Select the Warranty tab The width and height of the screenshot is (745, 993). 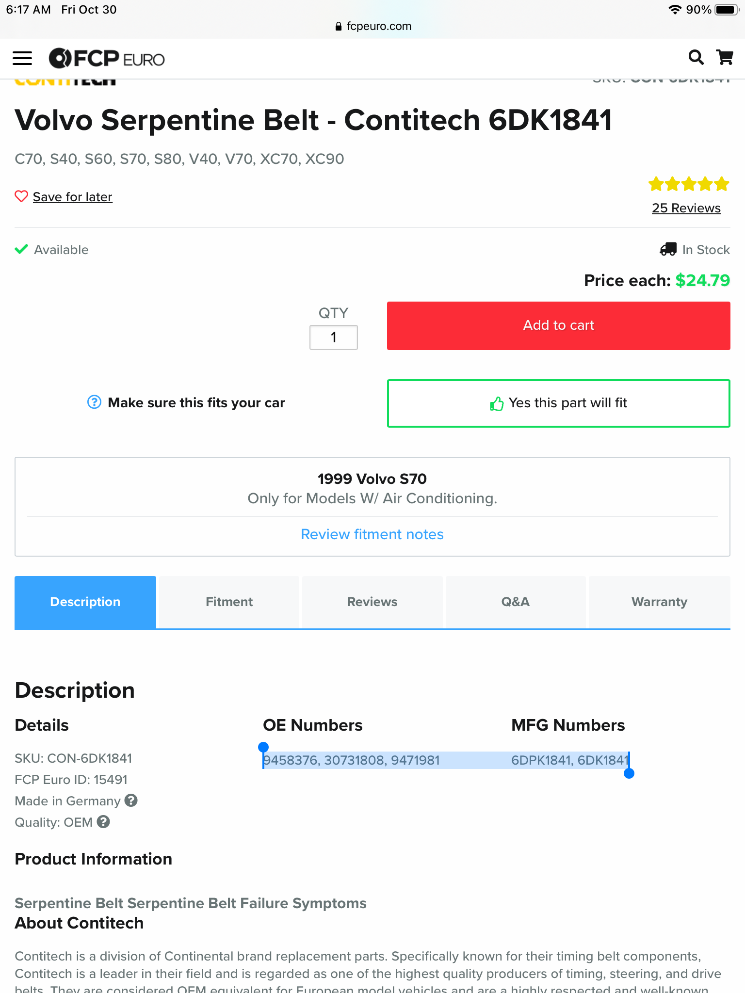pos(659,602)
